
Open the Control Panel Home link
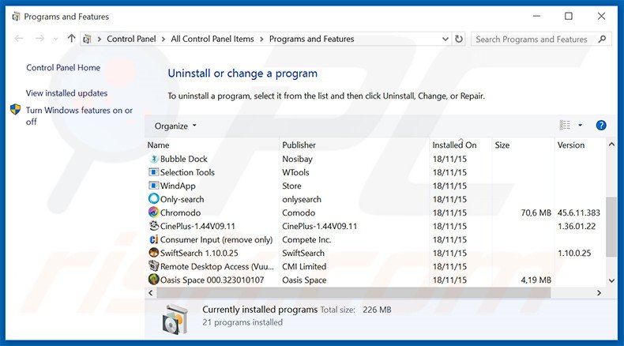coord(63,68)
